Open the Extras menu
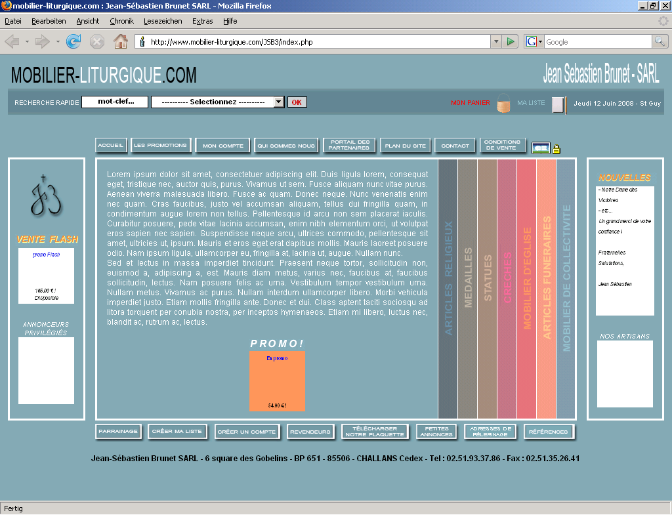This screenshot has width=672, height=515. pyautogui.click(x=202, y=21)
